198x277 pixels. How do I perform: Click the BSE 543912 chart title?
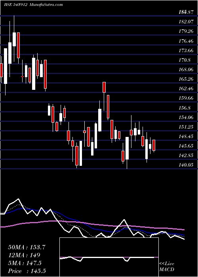pos(15,5)
